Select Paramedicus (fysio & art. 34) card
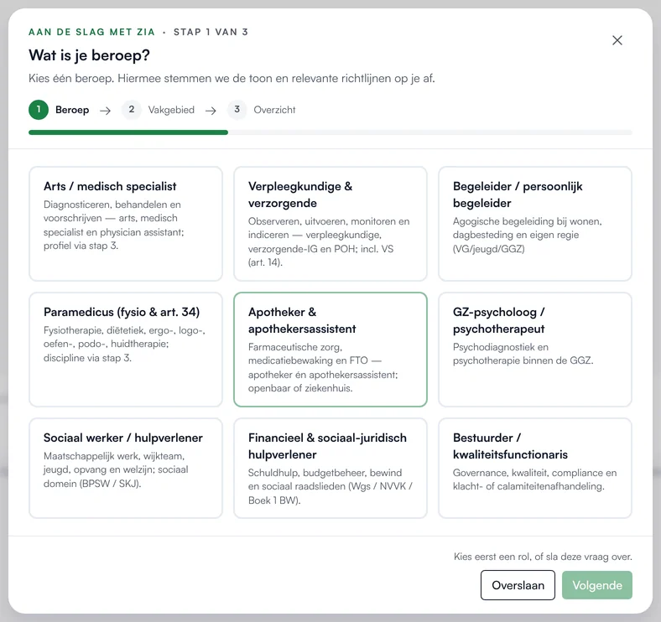 tap(126, 350)
